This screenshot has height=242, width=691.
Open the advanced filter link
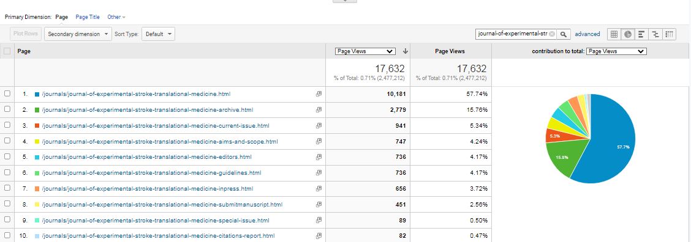coord(587,34)
